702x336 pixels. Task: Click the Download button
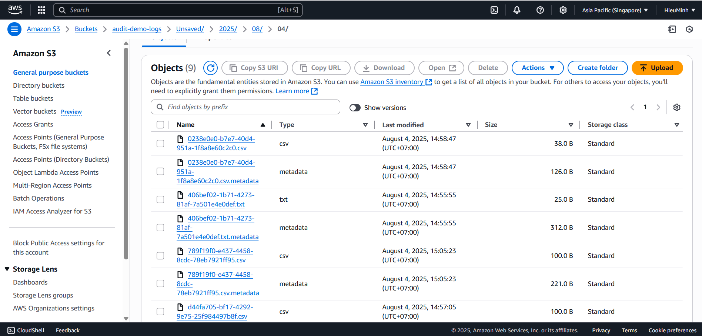(x=384, y=68)
